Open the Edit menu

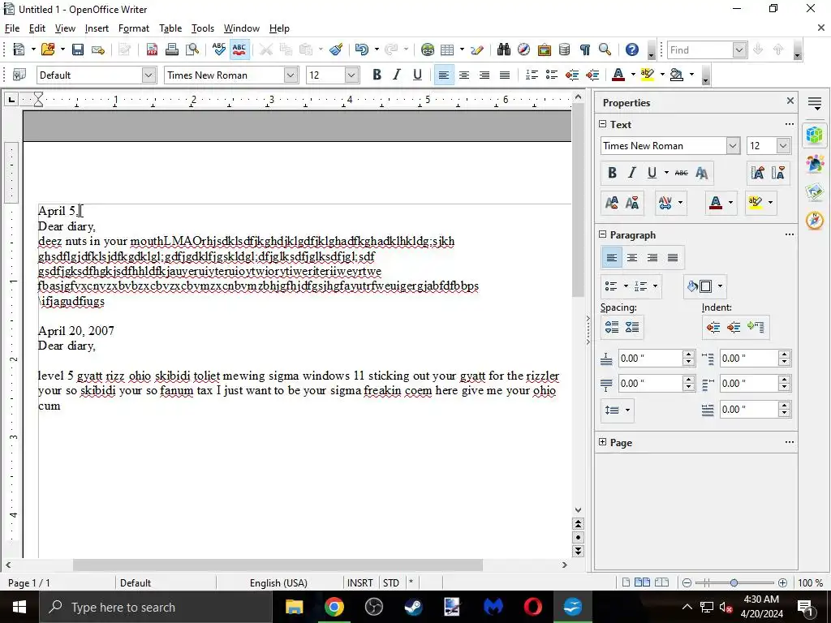(x=37, y=28)
